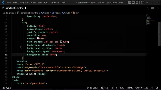Screen dimensions: 161x90
Task: Click parallaxeffect.html breadcrumb
Action: pos(29,13)
